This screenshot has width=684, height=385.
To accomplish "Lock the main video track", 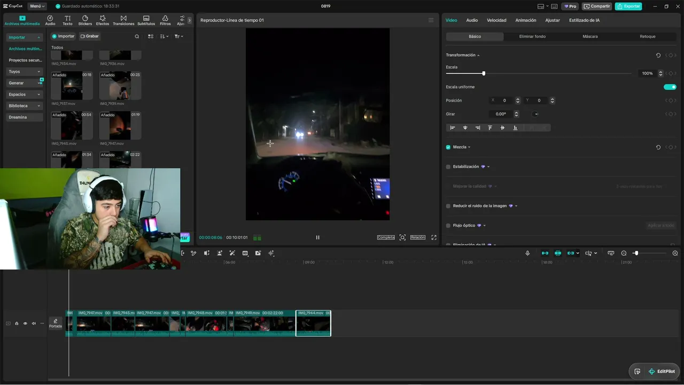I will point(17,324).
